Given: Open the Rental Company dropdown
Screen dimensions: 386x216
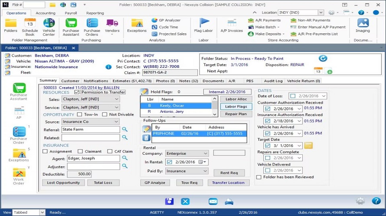Looking at the screenshot, I should (x=205, y=153).
